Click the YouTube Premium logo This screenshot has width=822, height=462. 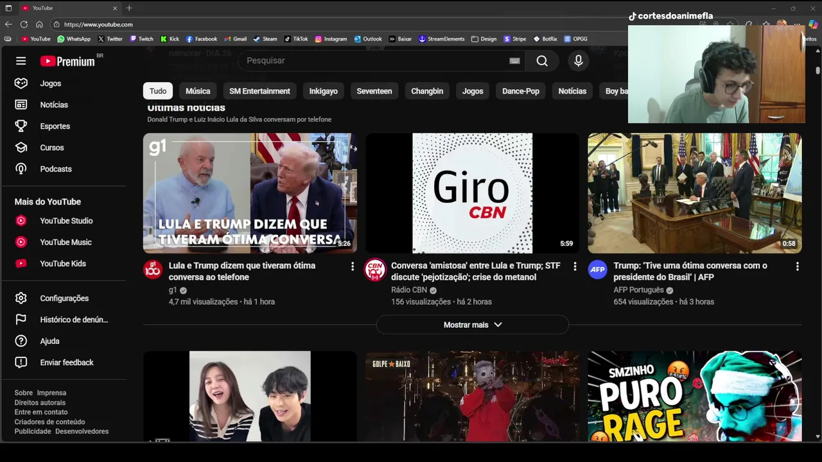click(67, 61)
